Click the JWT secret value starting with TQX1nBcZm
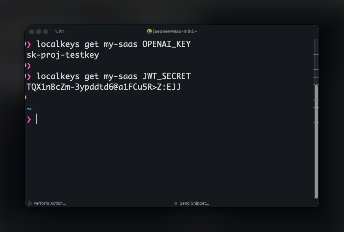Image resolution: width=344 pixels, height=232 pixels. [x=104, y=87]
